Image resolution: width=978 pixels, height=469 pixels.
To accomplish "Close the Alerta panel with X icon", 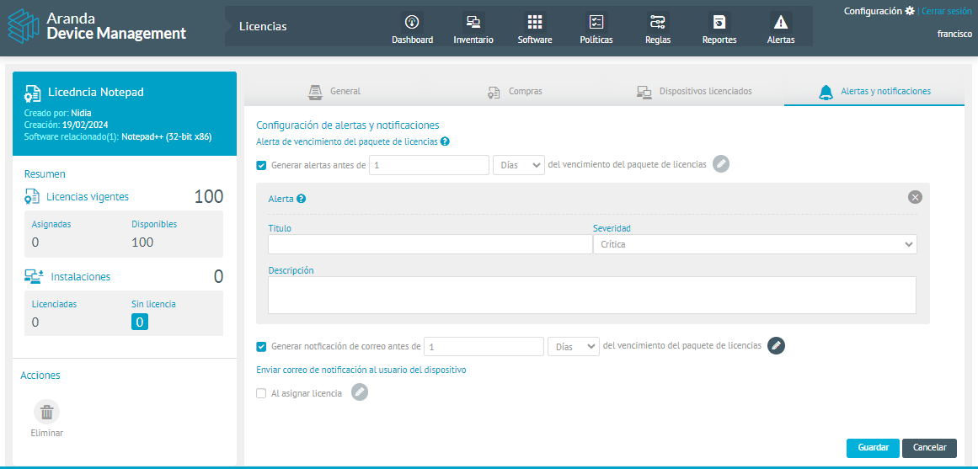I will point(915,197).
